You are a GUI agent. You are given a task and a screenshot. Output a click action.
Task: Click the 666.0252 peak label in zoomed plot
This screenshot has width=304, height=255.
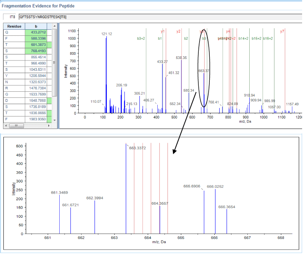[x=215, y=186]
